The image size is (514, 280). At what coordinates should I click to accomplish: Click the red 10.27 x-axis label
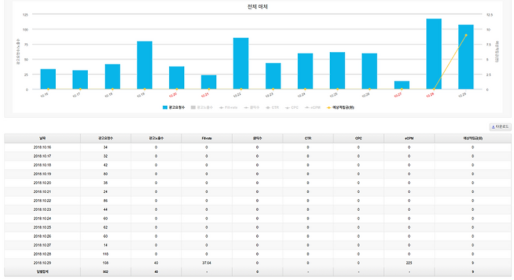(x=398, y=95)
